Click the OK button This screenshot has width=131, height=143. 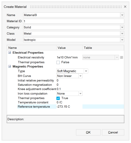click(x=88, y=132)
